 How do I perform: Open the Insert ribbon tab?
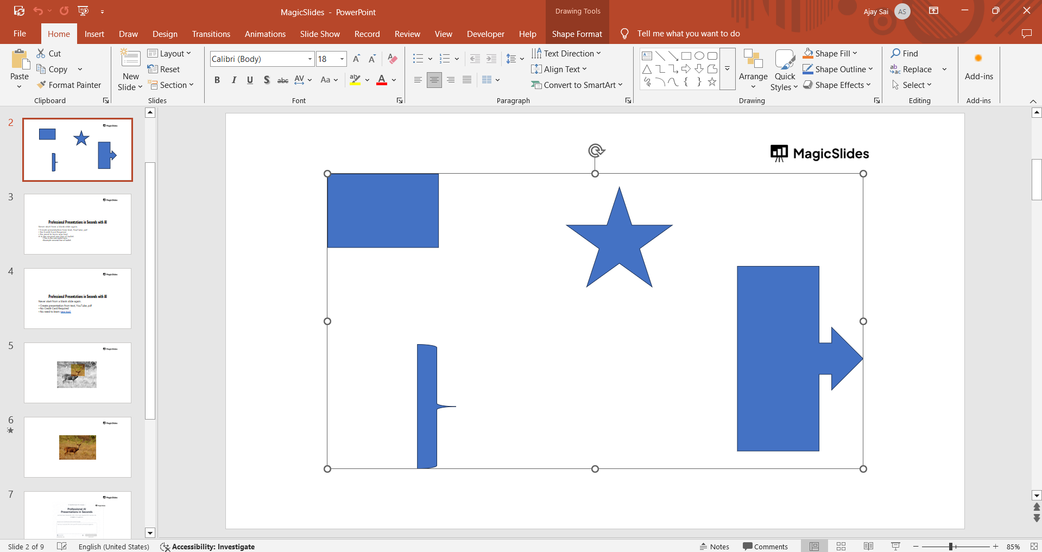pyautogui.click(x=94, y=34)
